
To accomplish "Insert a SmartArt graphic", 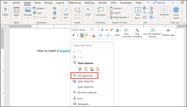I will pos(54,8).
